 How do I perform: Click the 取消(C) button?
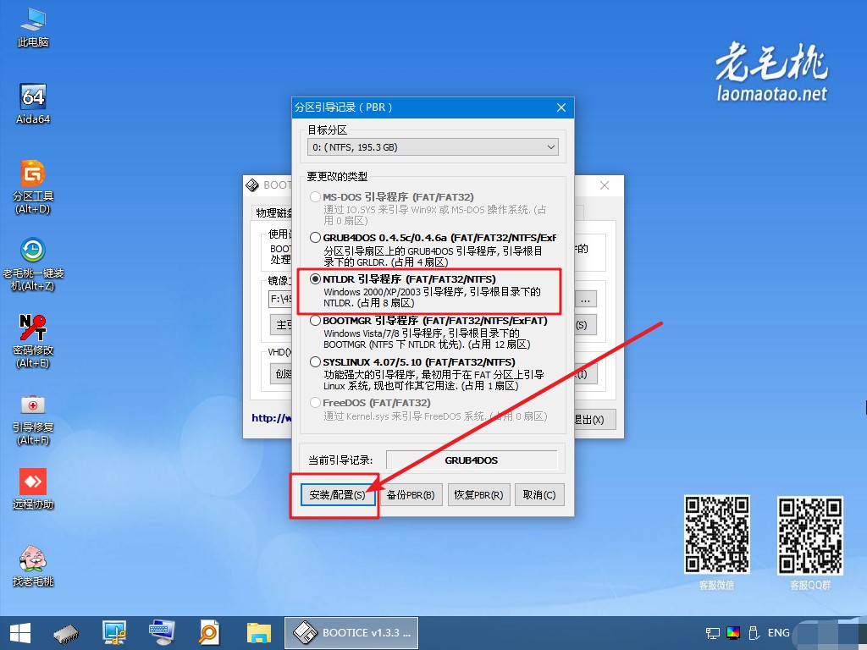coord(539,494)
